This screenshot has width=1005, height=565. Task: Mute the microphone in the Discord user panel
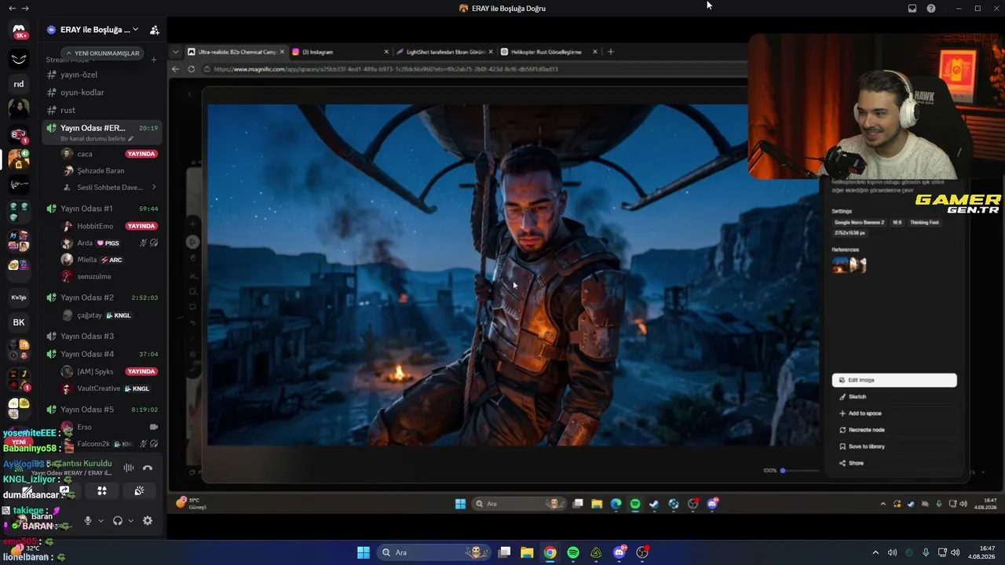point(88,520)
